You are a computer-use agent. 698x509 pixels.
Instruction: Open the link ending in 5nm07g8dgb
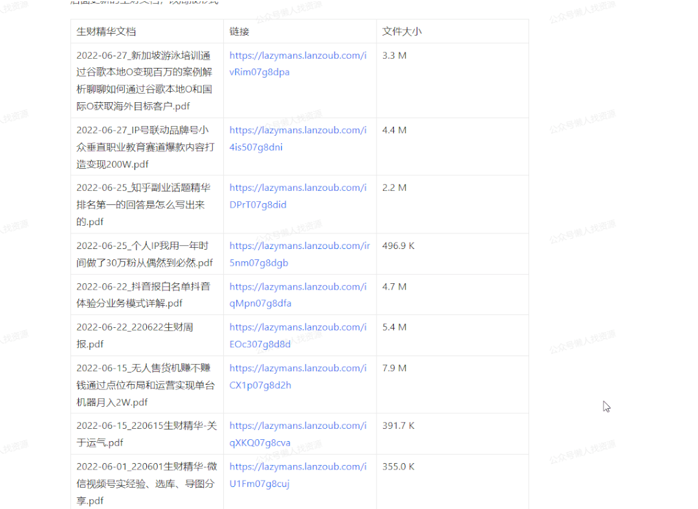click(300, 254)
